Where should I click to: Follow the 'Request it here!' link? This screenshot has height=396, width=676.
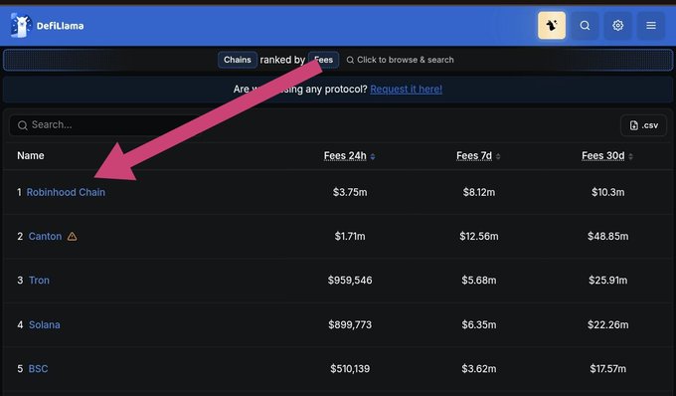[x=406, y=90]
